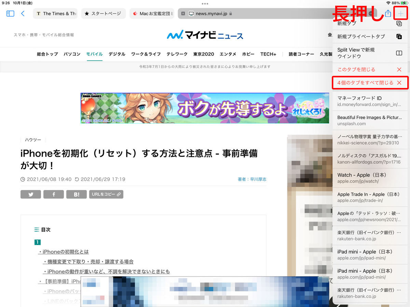The height and width of the screenshot is (307, 410).
Task: Choose Split Viewで新規ウインドウ
Action: pyautogui.click(x=370, y=53)
